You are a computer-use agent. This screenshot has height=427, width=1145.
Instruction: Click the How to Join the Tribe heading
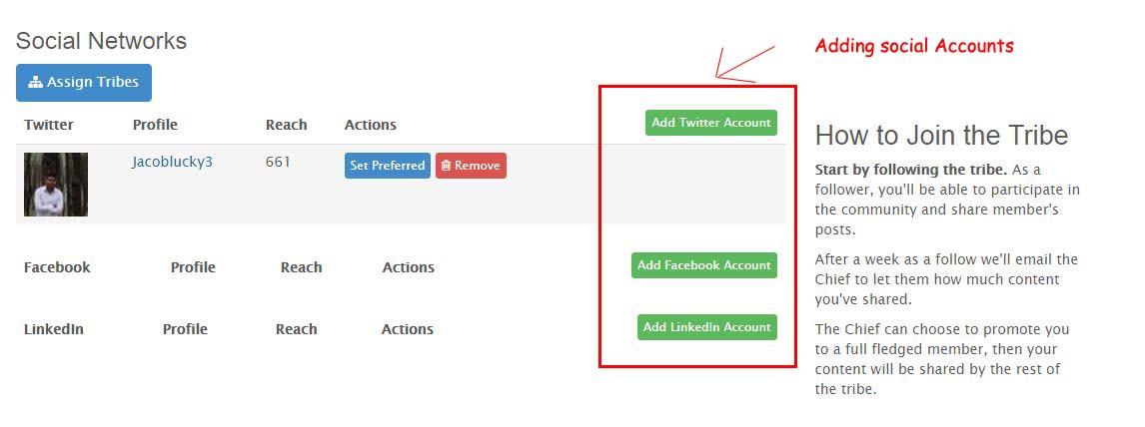[941, 136]
